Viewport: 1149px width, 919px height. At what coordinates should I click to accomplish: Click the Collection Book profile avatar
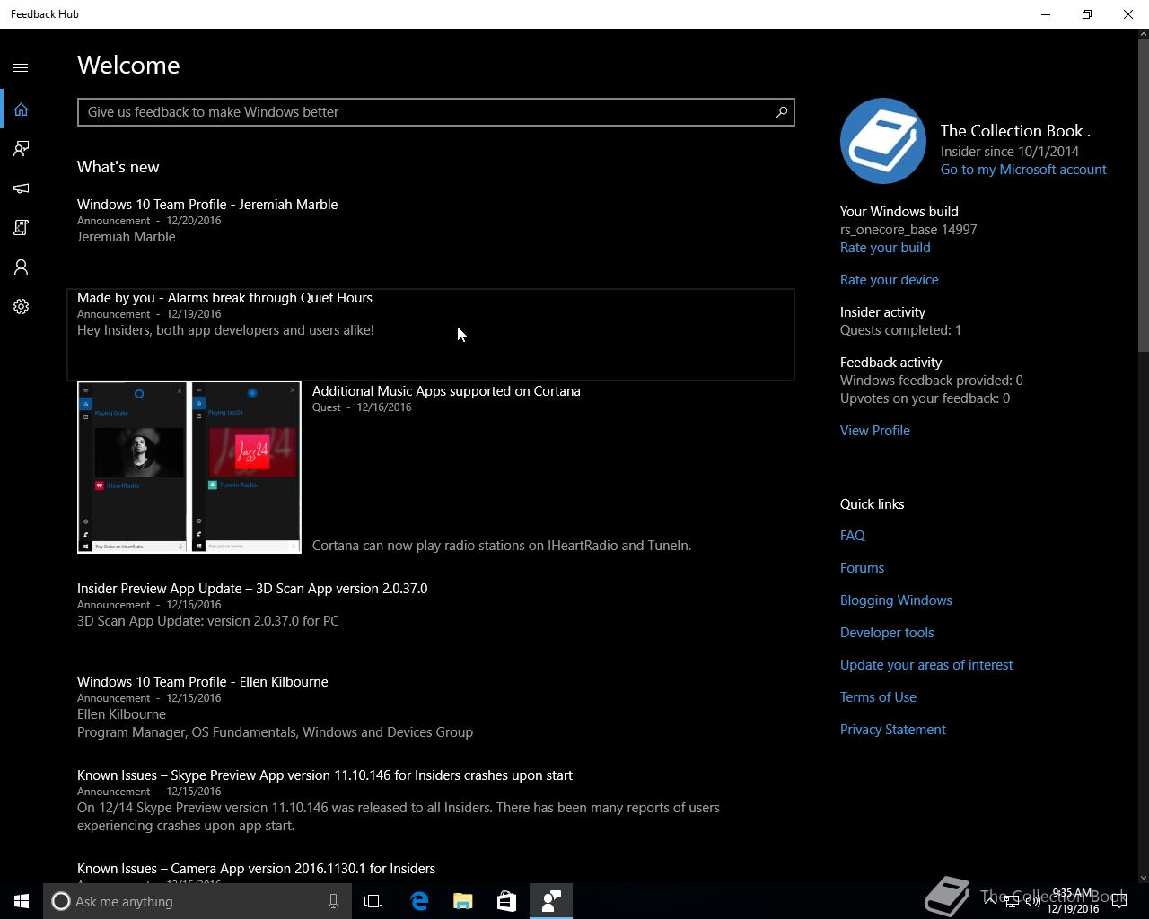point(883,141)
